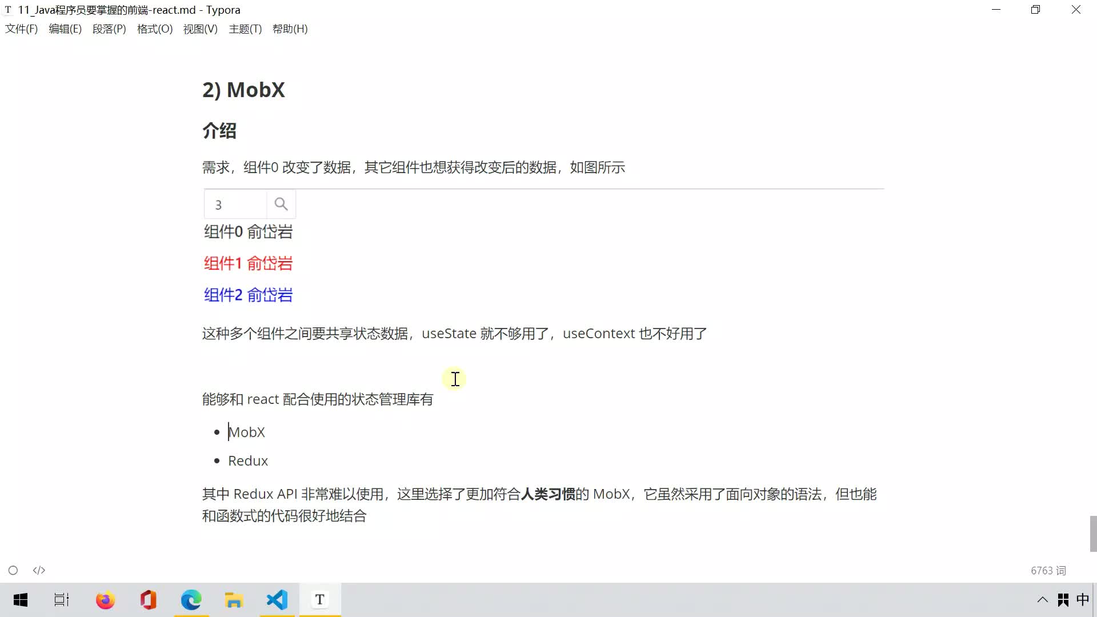1097x617 pixels.
Task: Click the Typora app icon in title bar
Action: pos(9,10)
